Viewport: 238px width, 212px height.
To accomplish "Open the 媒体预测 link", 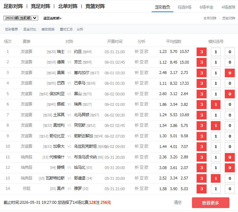I will coord(48,29).
